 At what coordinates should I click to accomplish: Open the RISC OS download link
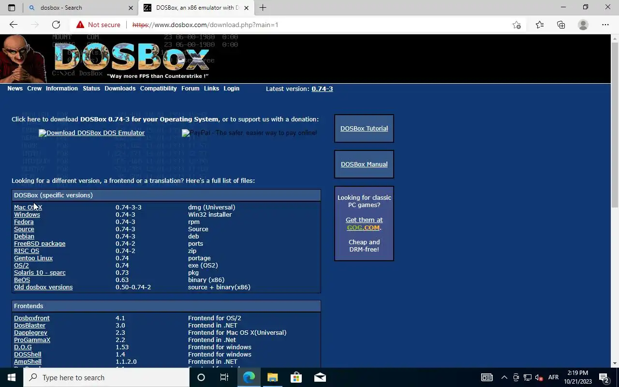[x=27, y=251]
